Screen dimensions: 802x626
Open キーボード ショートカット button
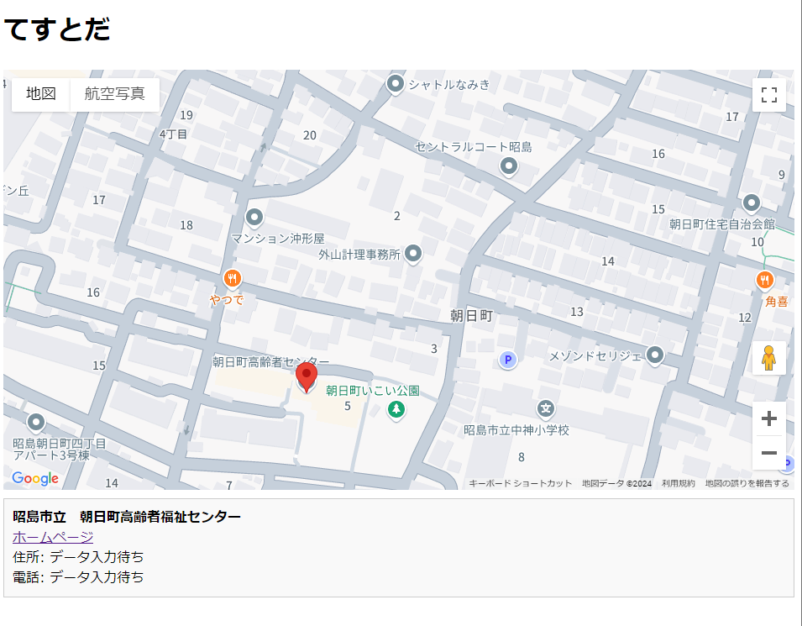coord(520,483)
